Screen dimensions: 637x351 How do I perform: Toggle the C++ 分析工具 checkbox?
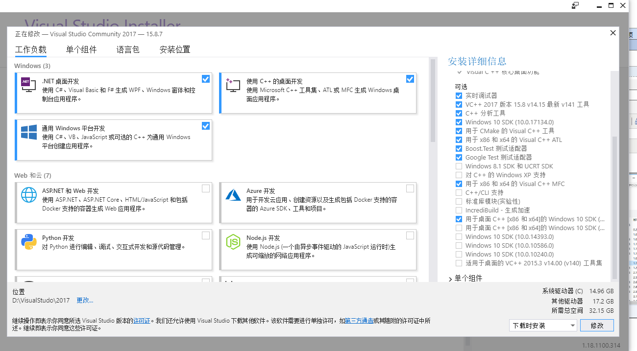coord(459,113)
